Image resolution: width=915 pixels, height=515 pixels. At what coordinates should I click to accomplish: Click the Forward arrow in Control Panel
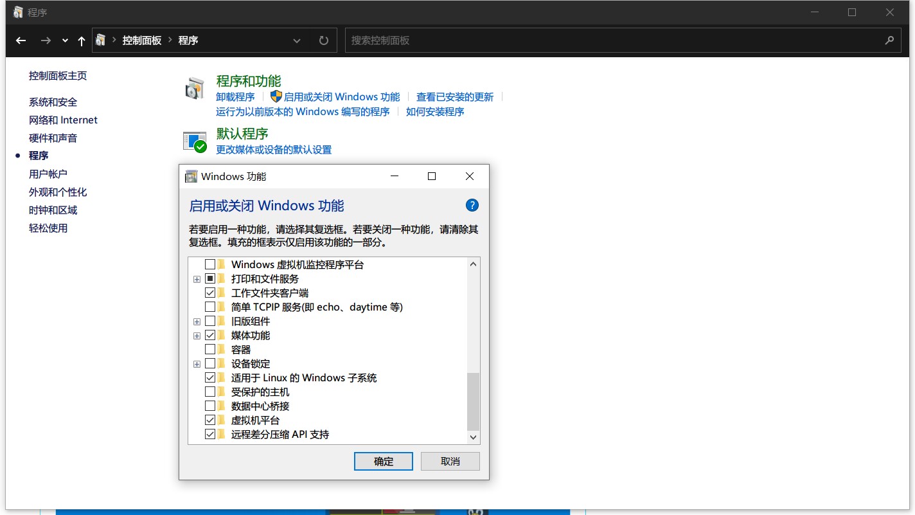coord(46,41)
